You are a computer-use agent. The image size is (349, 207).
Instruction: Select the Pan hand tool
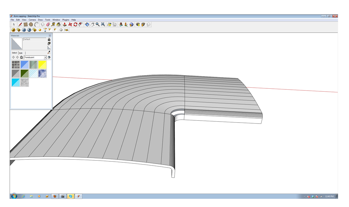pyautogui.click(x=93, y=24)
